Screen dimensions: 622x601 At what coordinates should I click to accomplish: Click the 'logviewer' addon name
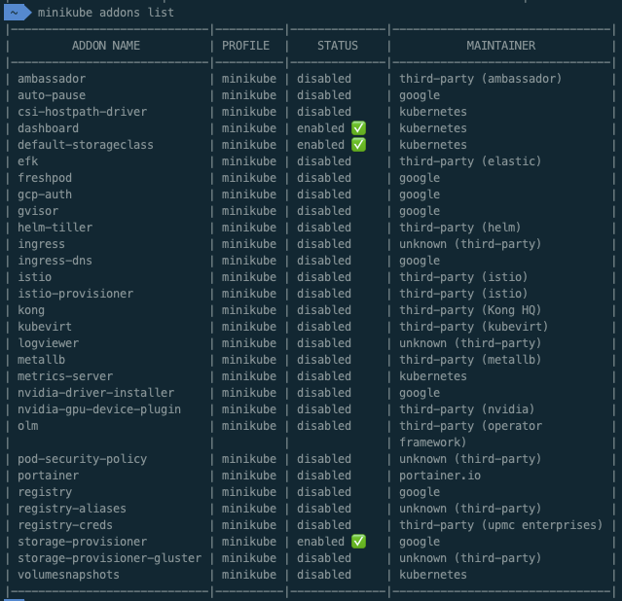[x=48, y=343]
